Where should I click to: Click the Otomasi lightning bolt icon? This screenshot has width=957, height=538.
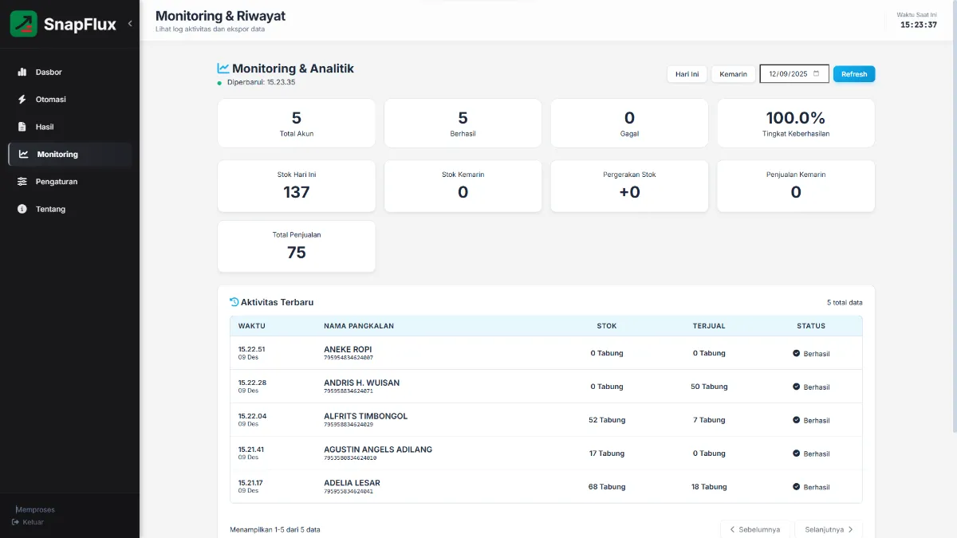coord(22,100)
